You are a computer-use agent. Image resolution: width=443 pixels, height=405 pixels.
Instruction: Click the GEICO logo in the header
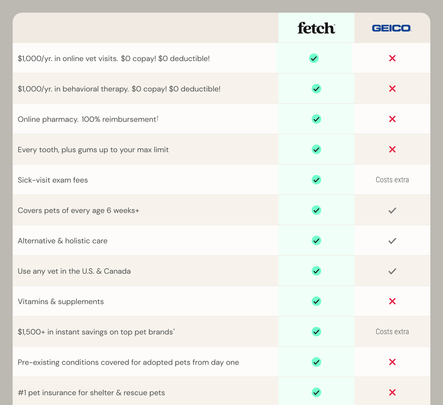[x=392, y=28]
